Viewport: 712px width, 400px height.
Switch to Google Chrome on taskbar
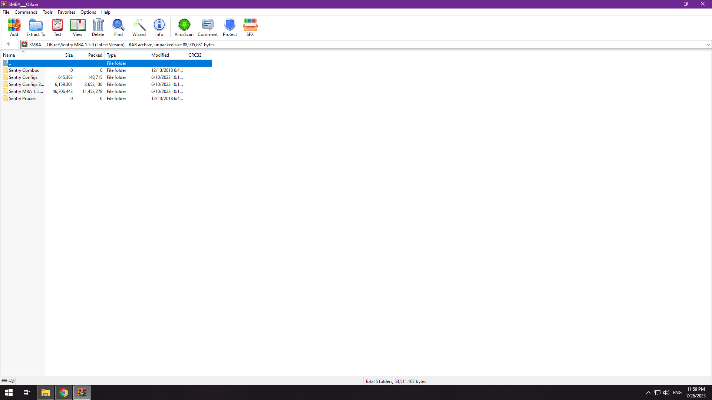(x=64, y=393)
